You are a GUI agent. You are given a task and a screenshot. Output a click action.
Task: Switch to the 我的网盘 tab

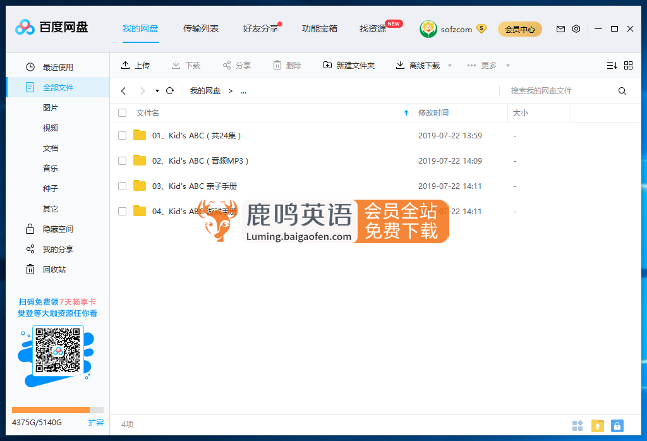pos(140,28)
